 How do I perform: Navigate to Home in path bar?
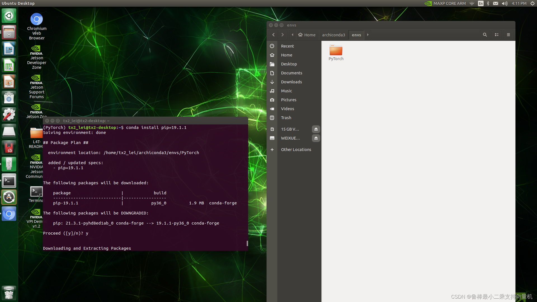307,35
